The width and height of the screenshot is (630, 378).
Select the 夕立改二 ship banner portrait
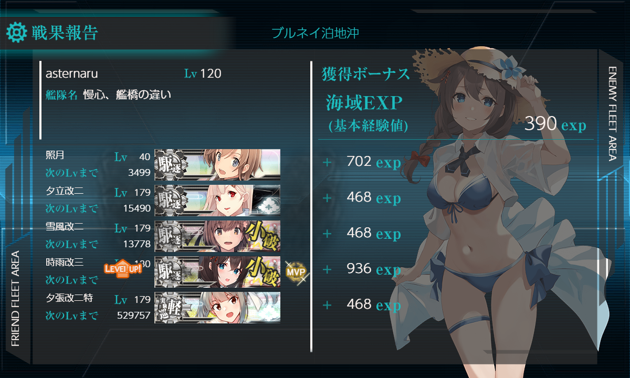pyautogui.click(x=217, y=200)
